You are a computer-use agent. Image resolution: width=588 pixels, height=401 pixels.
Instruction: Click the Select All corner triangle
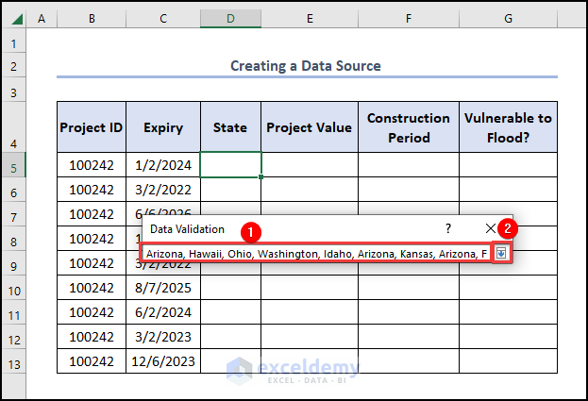click(13, 18)
